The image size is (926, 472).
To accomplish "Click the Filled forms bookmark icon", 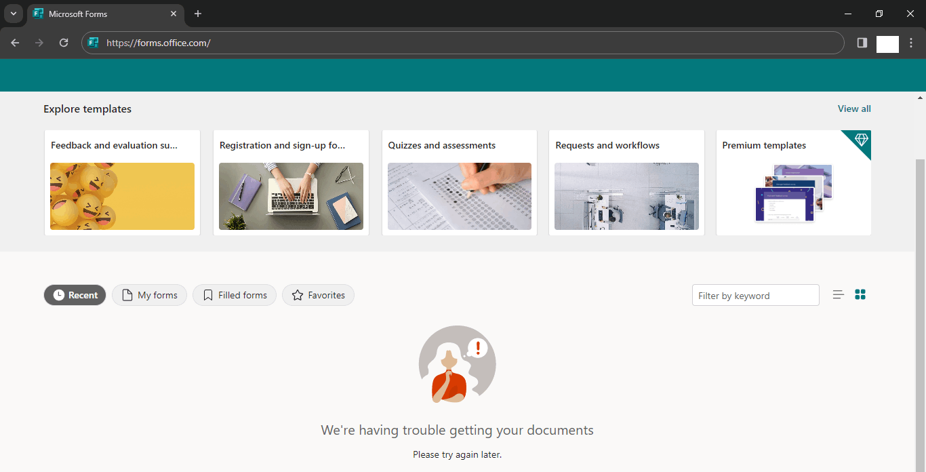I will coord(207,295).
